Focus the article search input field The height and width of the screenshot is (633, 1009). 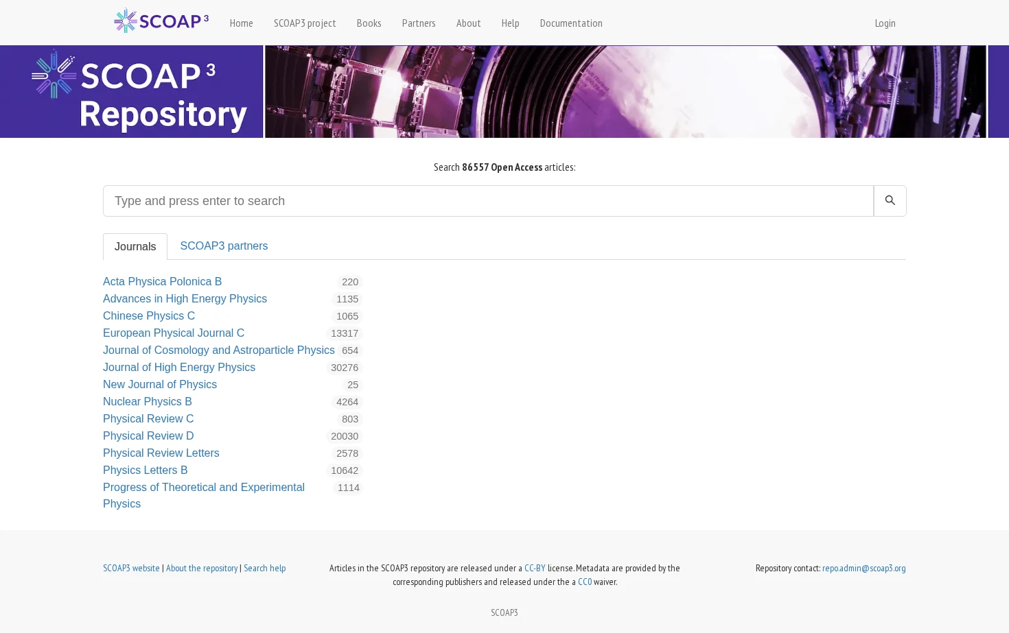[488, 201]
